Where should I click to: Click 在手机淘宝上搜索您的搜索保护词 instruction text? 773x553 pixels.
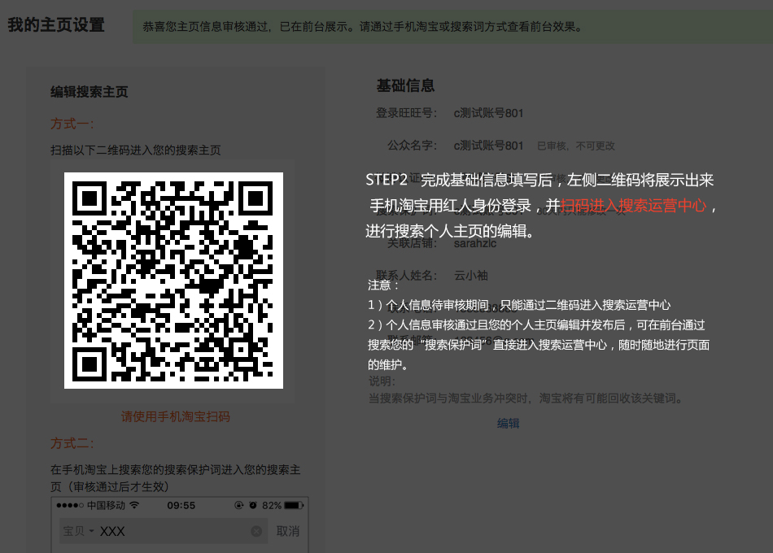[176, 478]
